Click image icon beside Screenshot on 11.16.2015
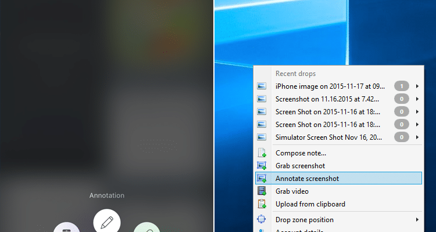 [x=262, y=99]
